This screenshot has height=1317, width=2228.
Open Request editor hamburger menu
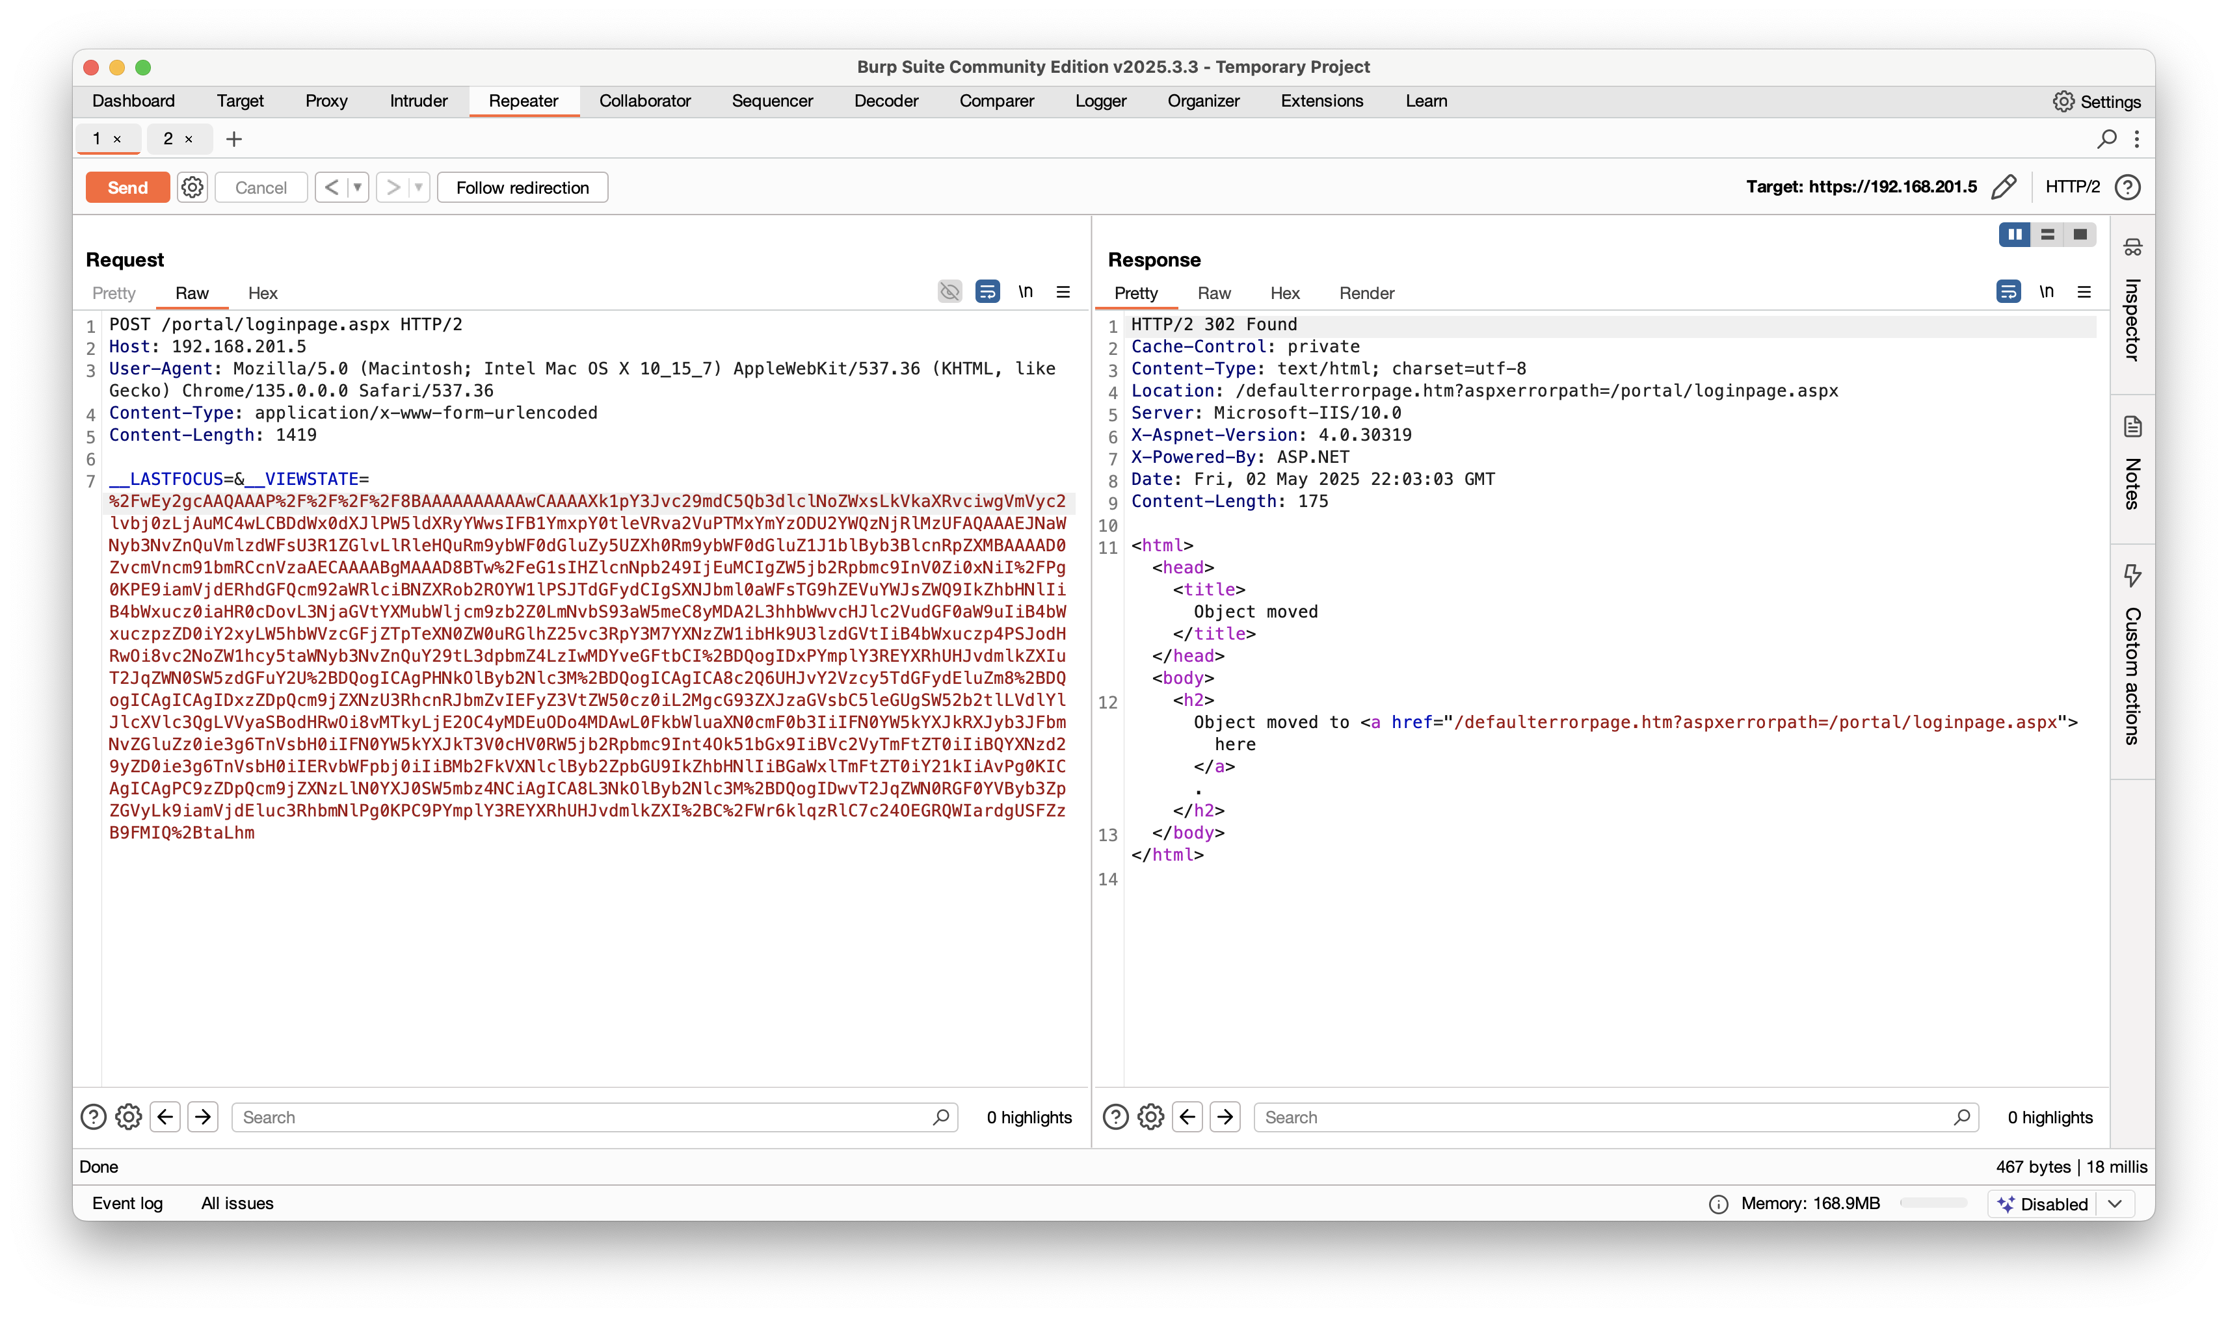pyautogui.click(x=1063, y=291)
